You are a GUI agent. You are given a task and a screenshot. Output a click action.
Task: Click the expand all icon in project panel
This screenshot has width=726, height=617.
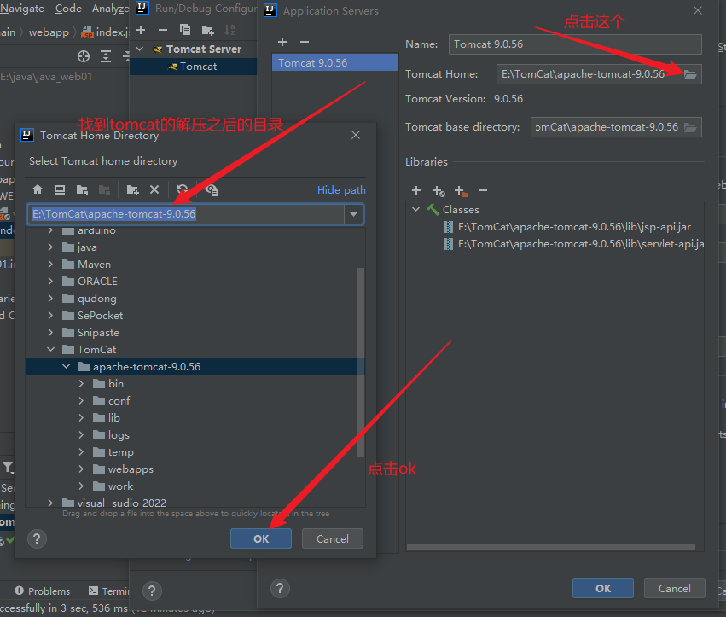coord(106,56)
